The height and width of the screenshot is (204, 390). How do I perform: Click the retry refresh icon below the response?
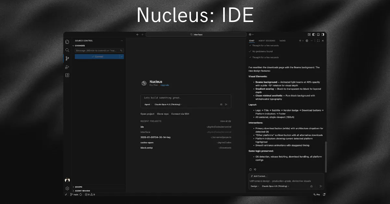[x=250, y=169]
